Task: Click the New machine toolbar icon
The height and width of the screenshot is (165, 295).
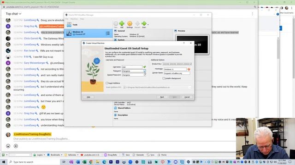Action: point(116,23)
